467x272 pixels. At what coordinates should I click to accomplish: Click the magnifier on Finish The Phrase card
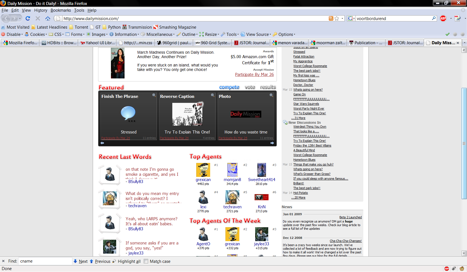[x=154, y=95]
